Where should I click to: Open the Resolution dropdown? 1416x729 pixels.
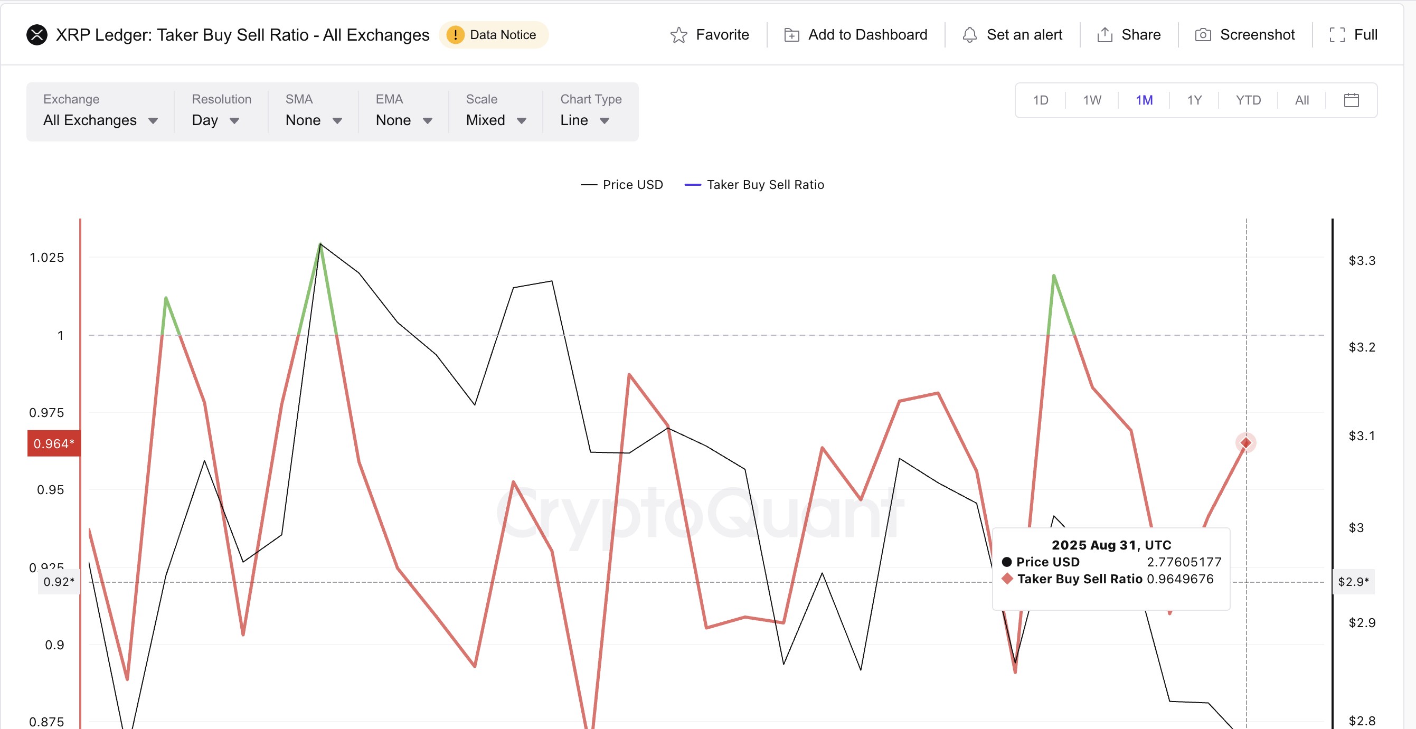tap(221, 111)
